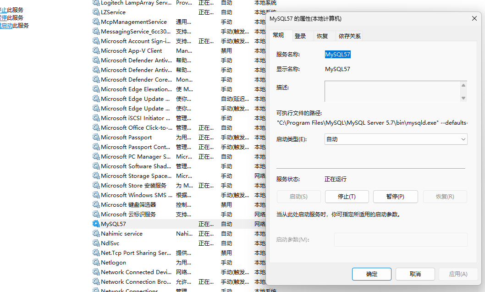Close the MySQL57 properties dialog
Screen dimensions: 485x292
click(474, 18)
